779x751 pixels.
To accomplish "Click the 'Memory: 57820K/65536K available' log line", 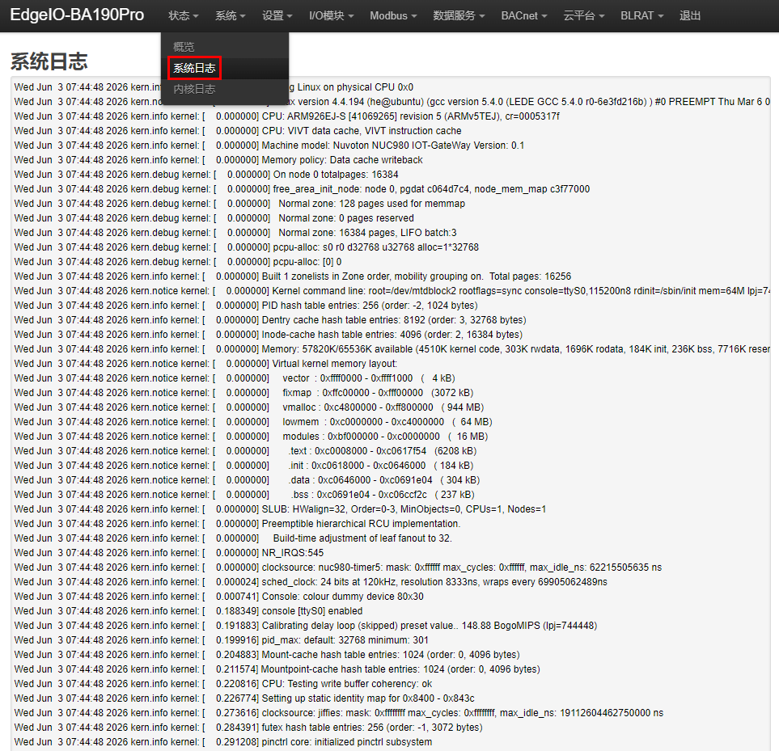I will (x=392, y=349).
